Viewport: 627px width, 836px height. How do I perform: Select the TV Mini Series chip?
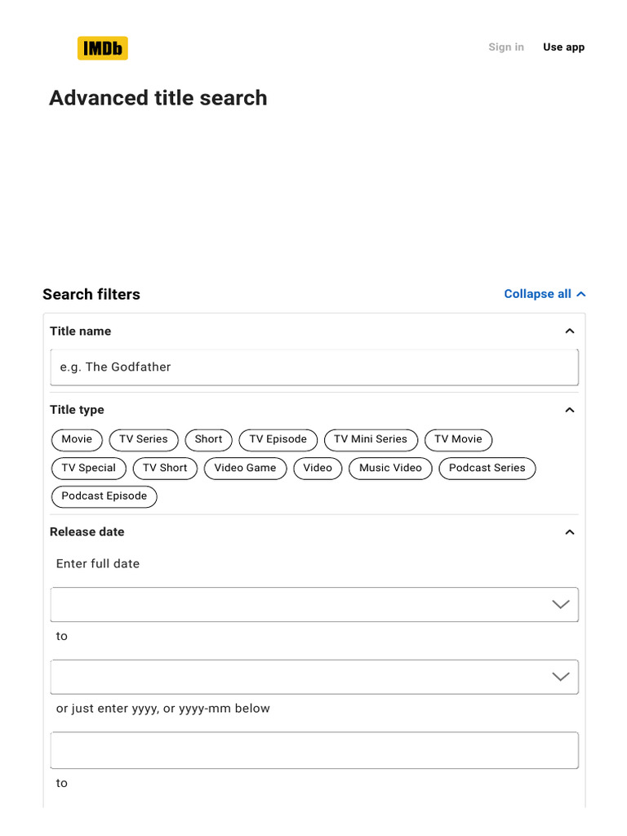pyautogui.click(x=371, y=440)
